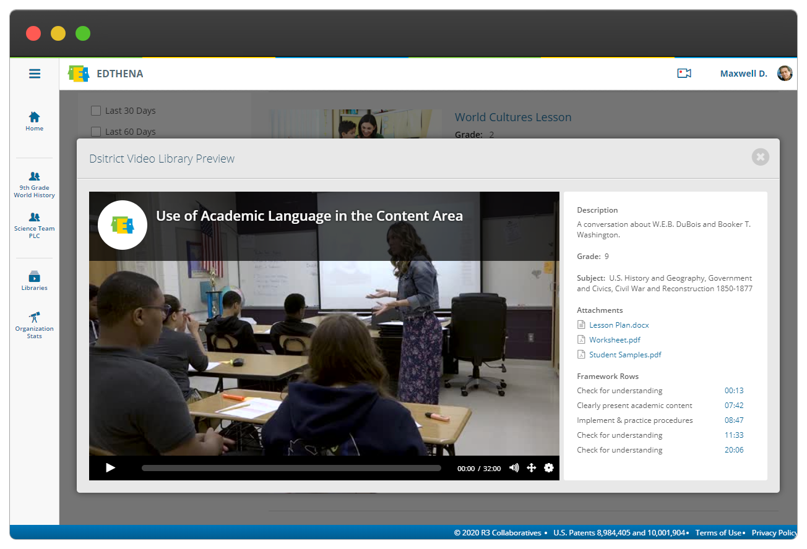Screen dimensions: 807x549
Task: Open Lesson Plan.docx attachment
Action: tap(619, 325)
